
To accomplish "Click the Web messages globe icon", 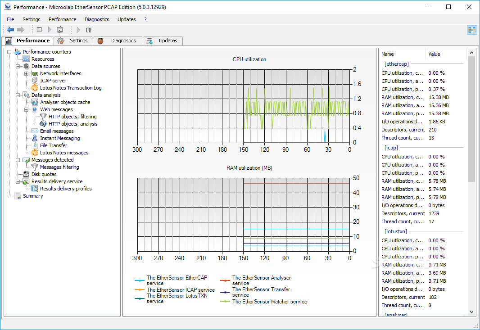I will [35, 109].
